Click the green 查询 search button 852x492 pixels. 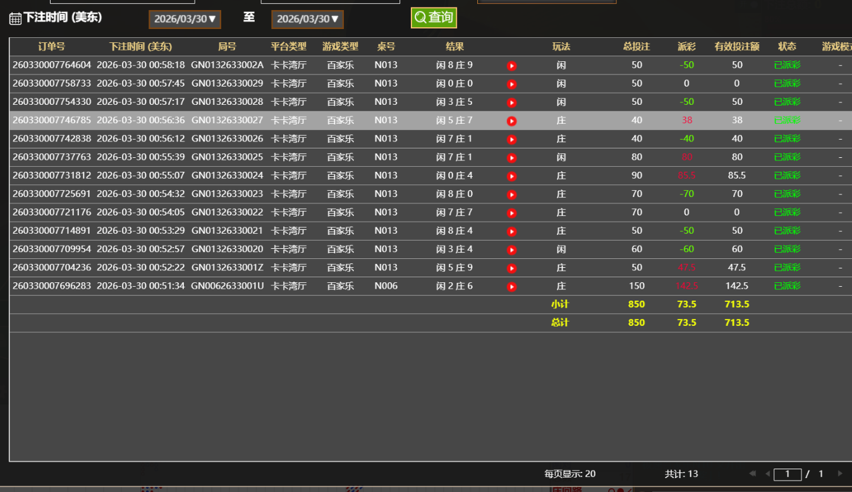coord(434,18)
